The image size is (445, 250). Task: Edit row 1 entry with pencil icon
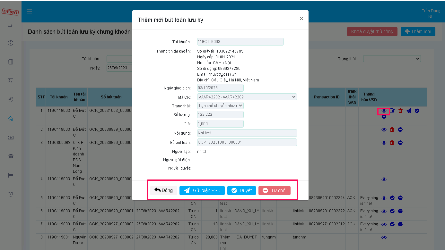392,111
